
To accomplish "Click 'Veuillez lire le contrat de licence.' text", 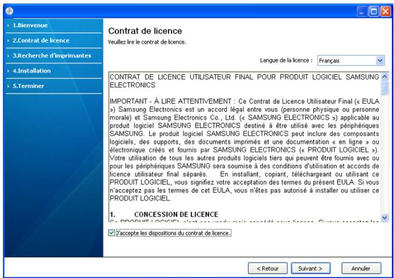I will (147, 42).
